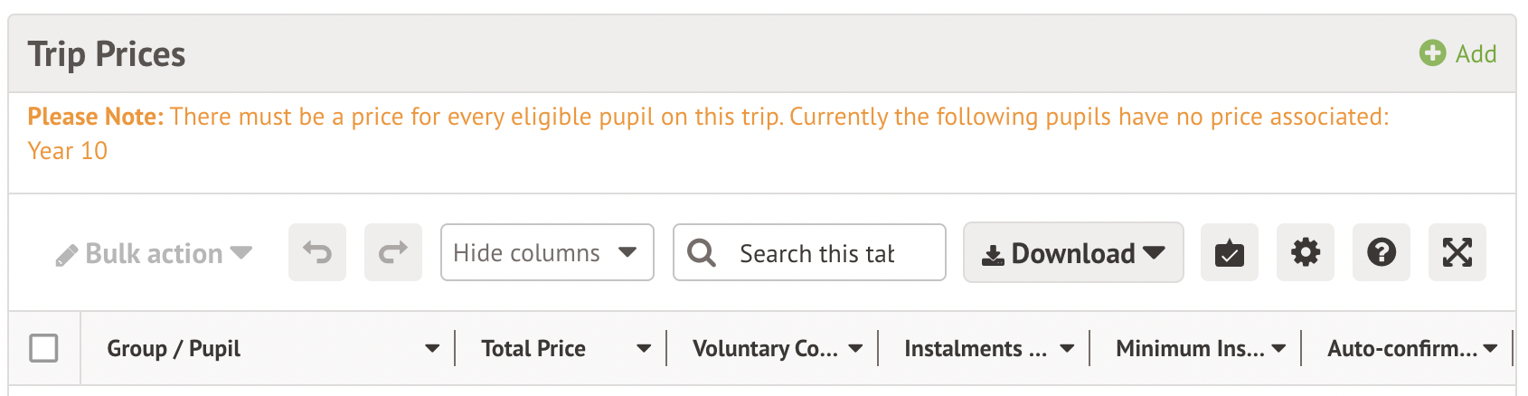Screen dimensions: 1528x396
Task: Click the Total Price column header
Action: (533, 349)
